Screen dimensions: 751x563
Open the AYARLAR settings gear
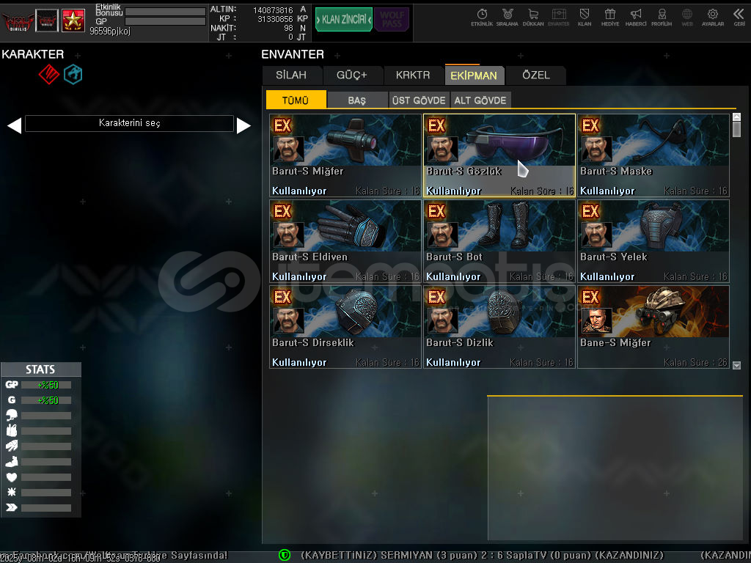(x=713, y=18)
